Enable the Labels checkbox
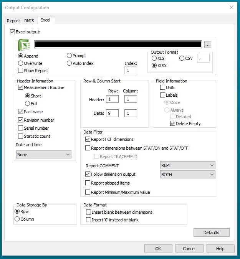 [162, 95]
